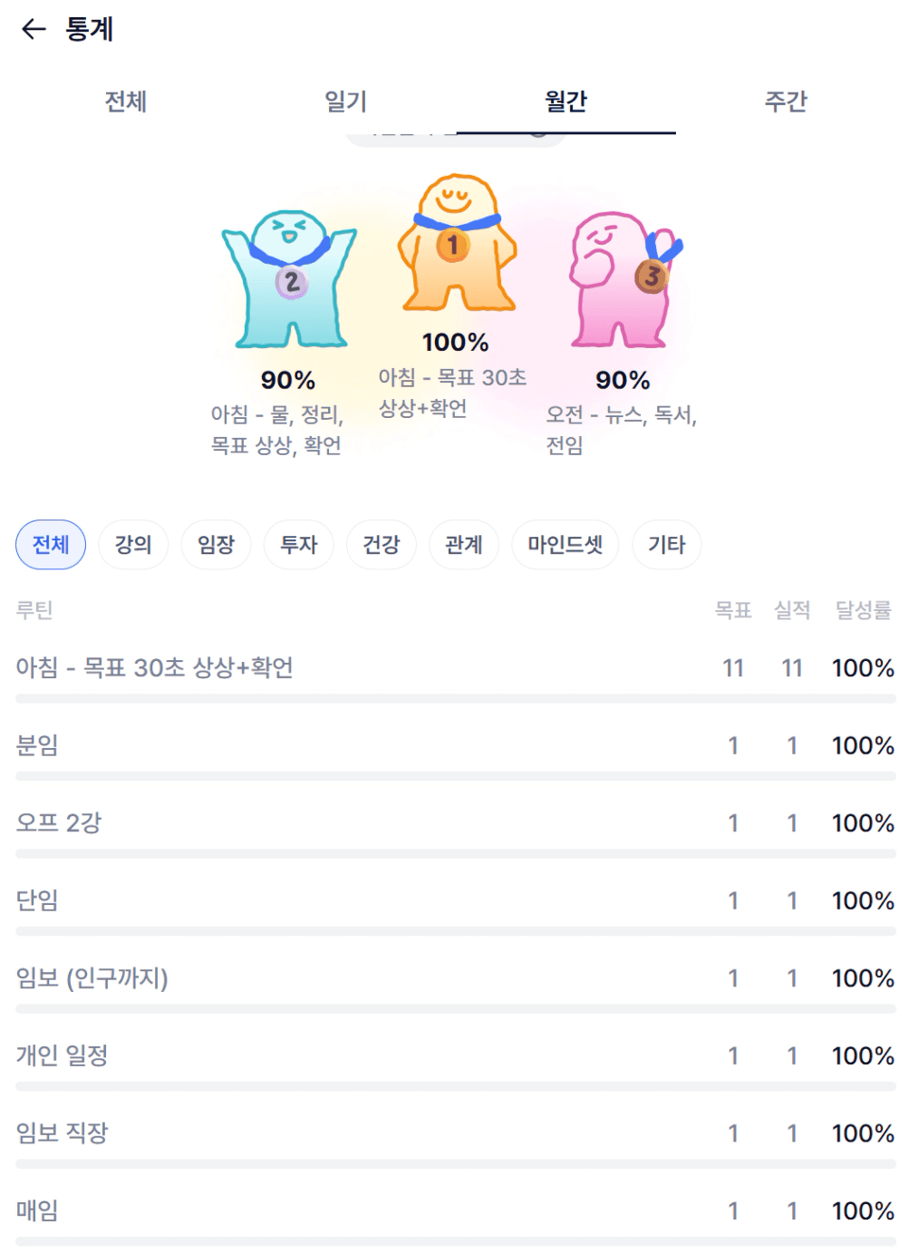Click the progress bar under 분임 routine
Image resolution: width=918 pixels, height=1254 pixels.
point(456,776)
